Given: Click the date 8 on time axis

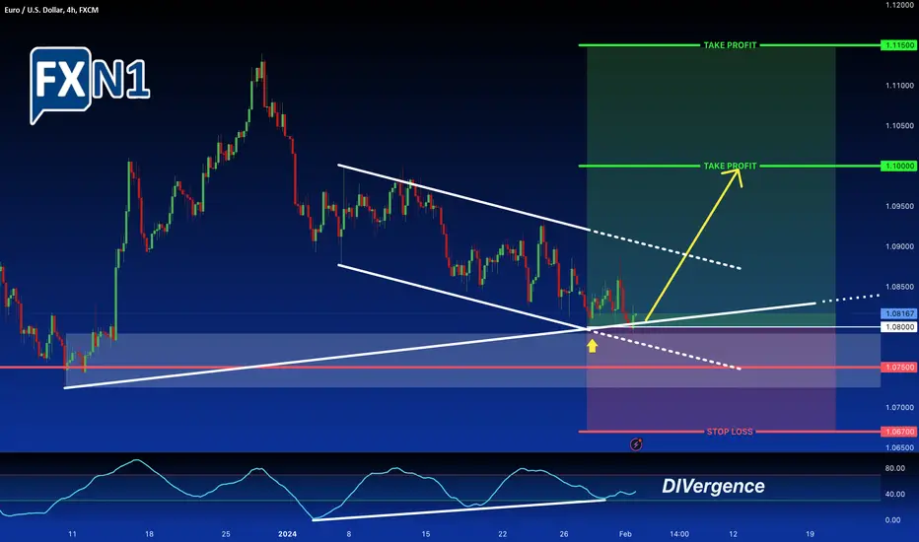Looking at the screenshot, I should [349, 534].
